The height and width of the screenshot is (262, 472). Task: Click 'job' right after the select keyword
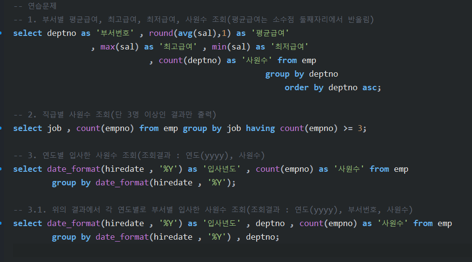(54, 128)
